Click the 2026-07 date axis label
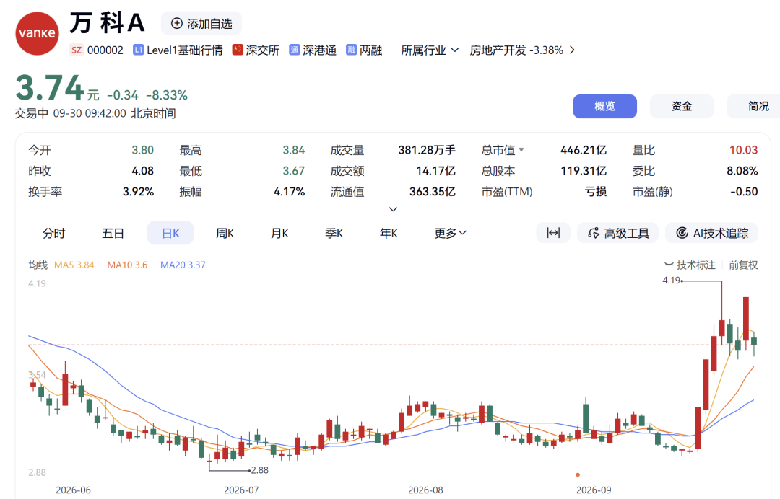 click(x=241, y=490)
